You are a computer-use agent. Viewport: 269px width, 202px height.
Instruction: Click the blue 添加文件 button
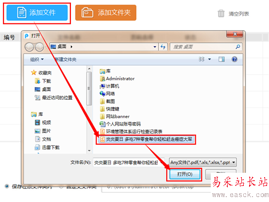37,13
